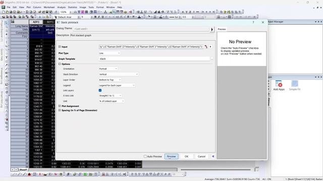Uncheck the Link Layers checkbox
The image size is (323, 181).
100,90
